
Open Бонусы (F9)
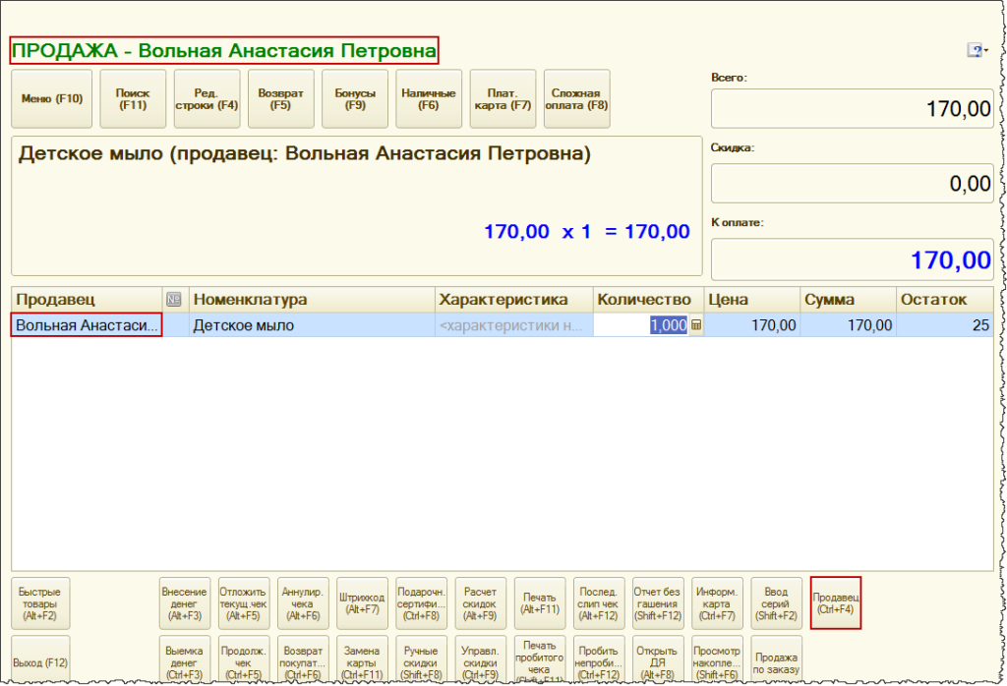point(355,99)
